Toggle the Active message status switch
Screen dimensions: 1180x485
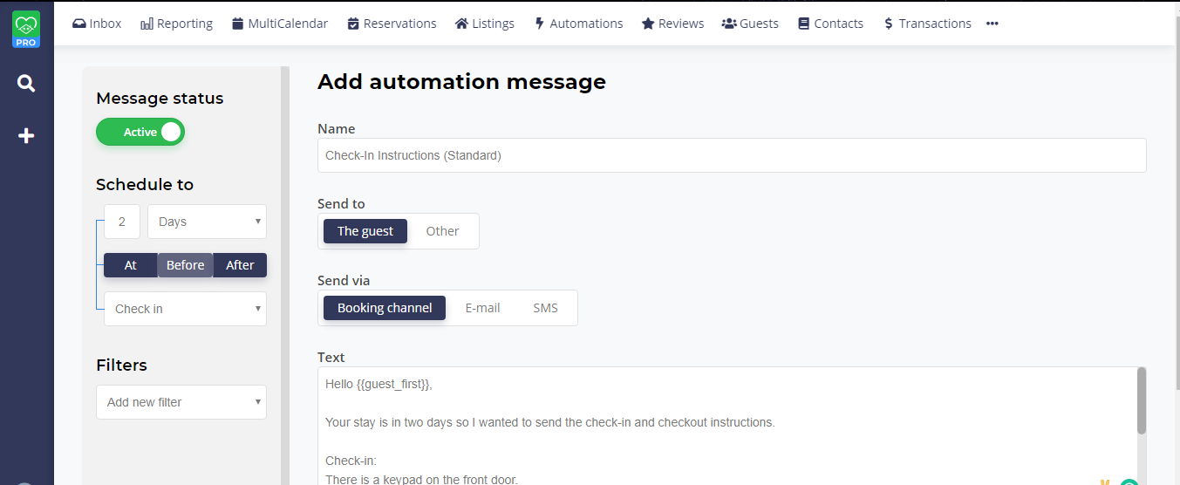pyautogui.click(x=140, y=132)
